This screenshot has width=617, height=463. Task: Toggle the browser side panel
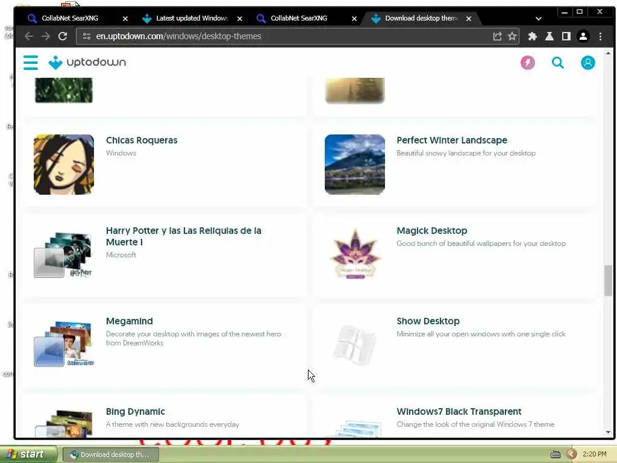coord(566,36)
